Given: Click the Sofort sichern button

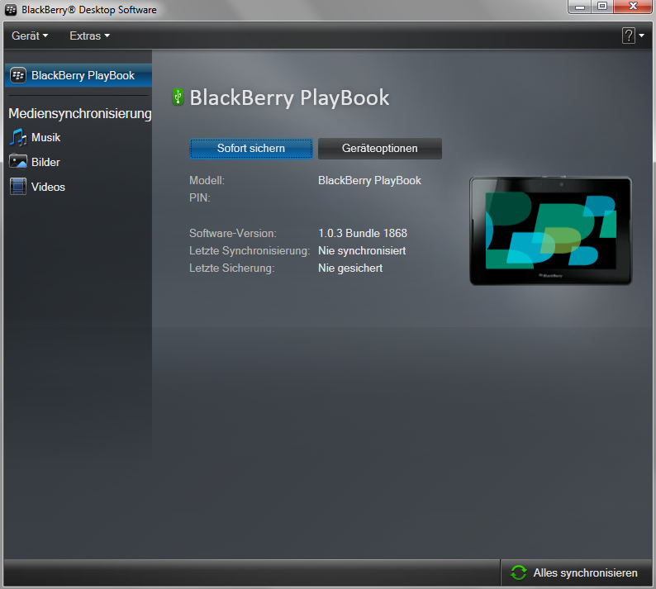Looking at the screenshot, I should [251, 149].
